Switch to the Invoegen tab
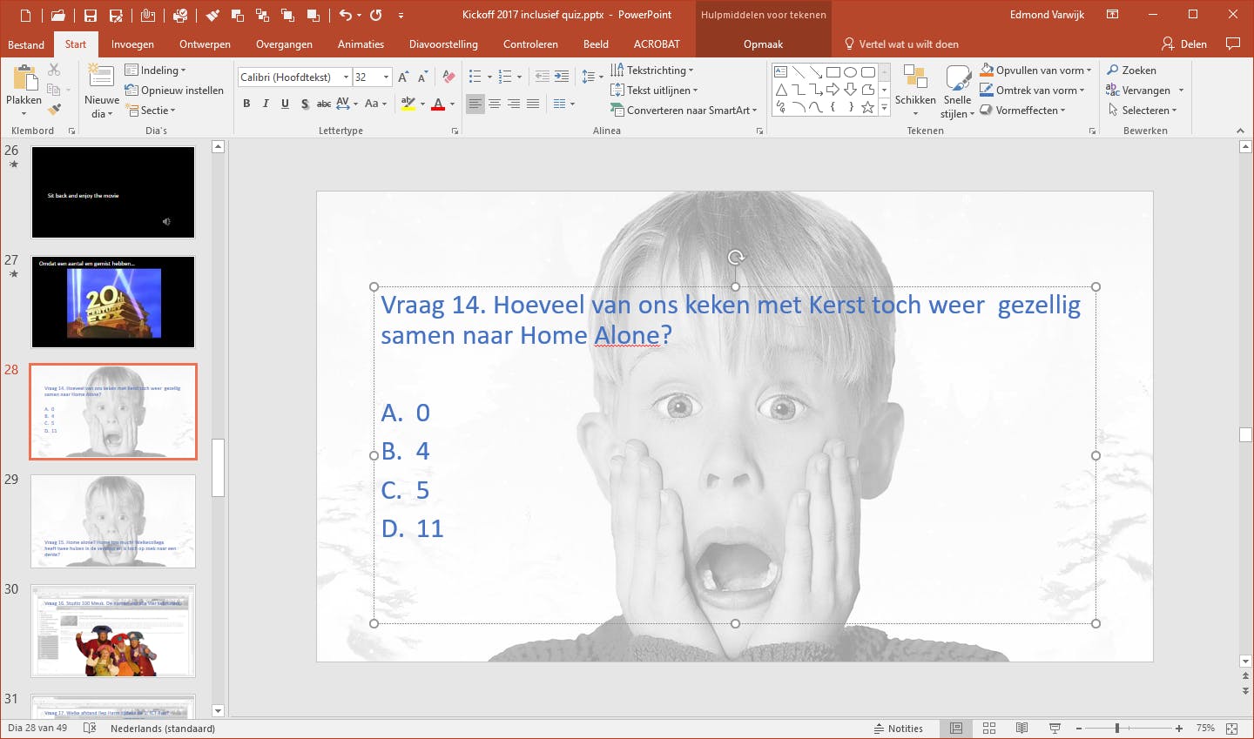The width and height of the screenshot is (1254, 739). (x=132, y=44)
